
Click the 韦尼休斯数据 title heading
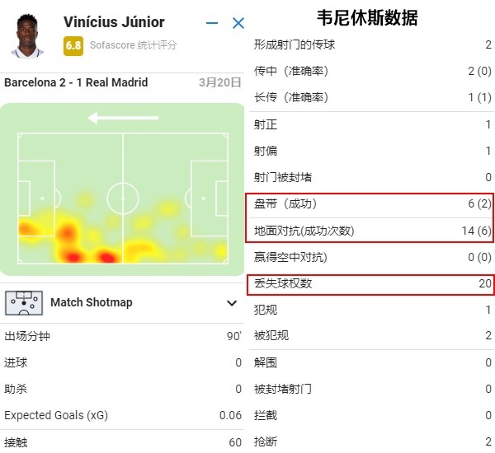[367, 18]
